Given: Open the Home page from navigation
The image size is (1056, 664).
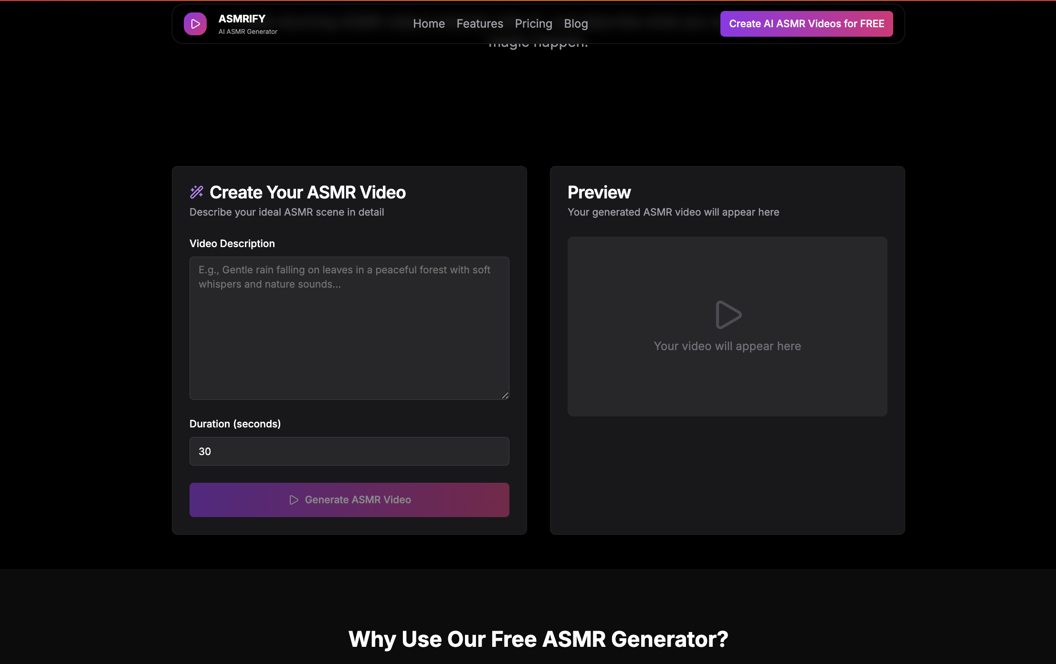Looking at the screenshot, I should (x=428, y=23).
